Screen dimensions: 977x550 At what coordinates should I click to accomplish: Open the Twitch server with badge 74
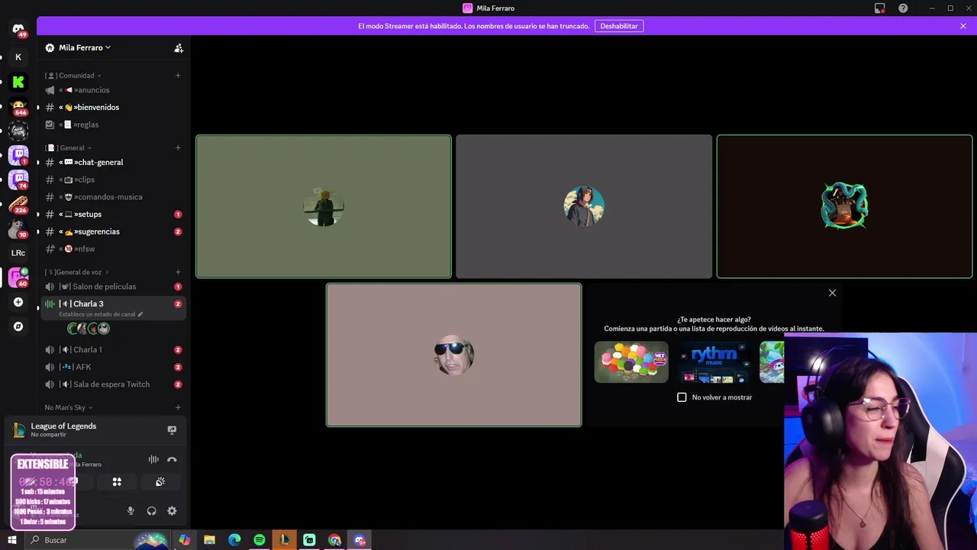pyautogui.click(x=18, y=180)
